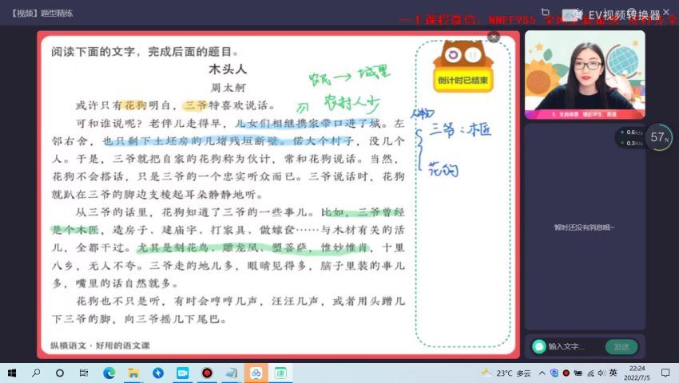Screen dimensions: 679x383
Task: Close the countdown timer widget
Action: (494, 38)
